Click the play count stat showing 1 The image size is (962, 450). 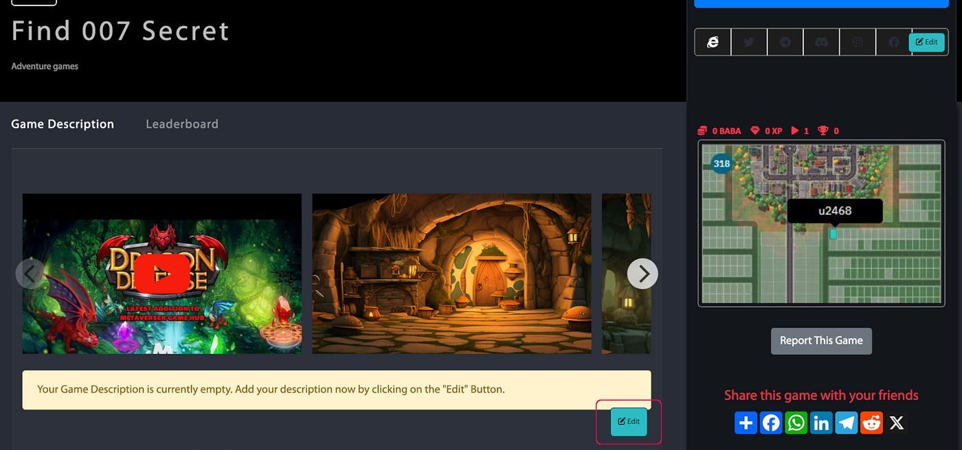(800, 130)
